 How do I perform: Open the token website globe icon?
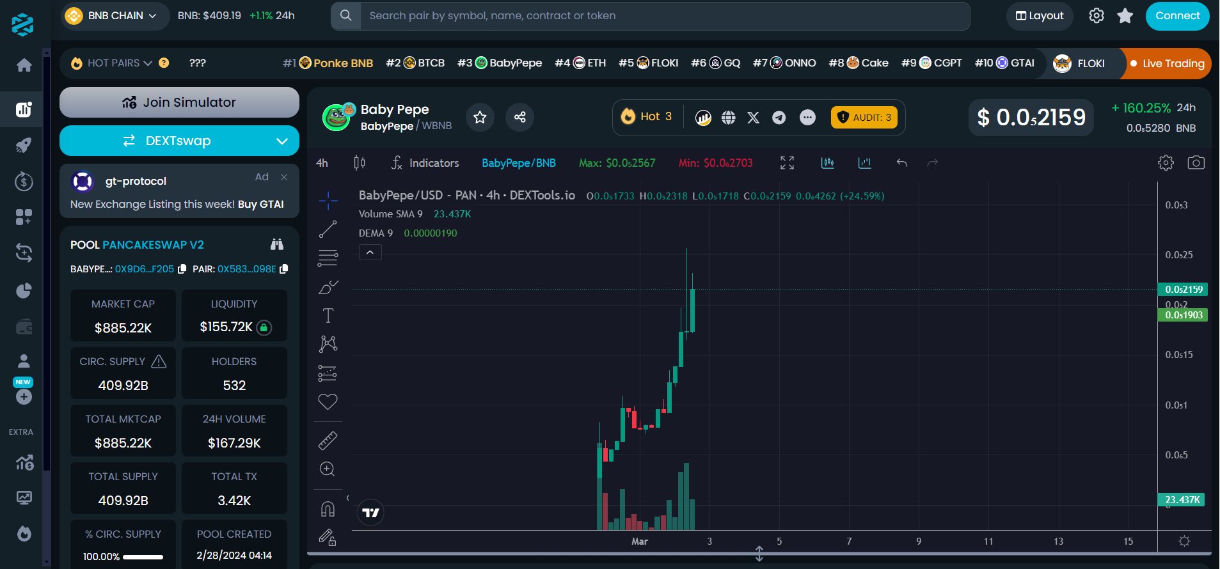pyautogui.click(x=728, y=118)
